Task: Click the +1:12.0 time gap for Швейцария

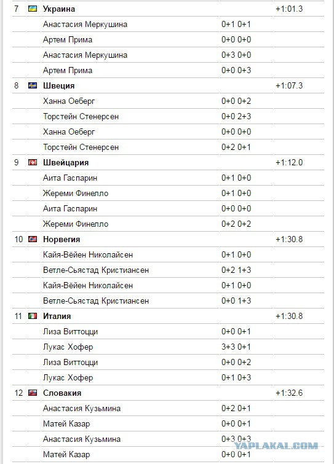Action: click(289, 162)
